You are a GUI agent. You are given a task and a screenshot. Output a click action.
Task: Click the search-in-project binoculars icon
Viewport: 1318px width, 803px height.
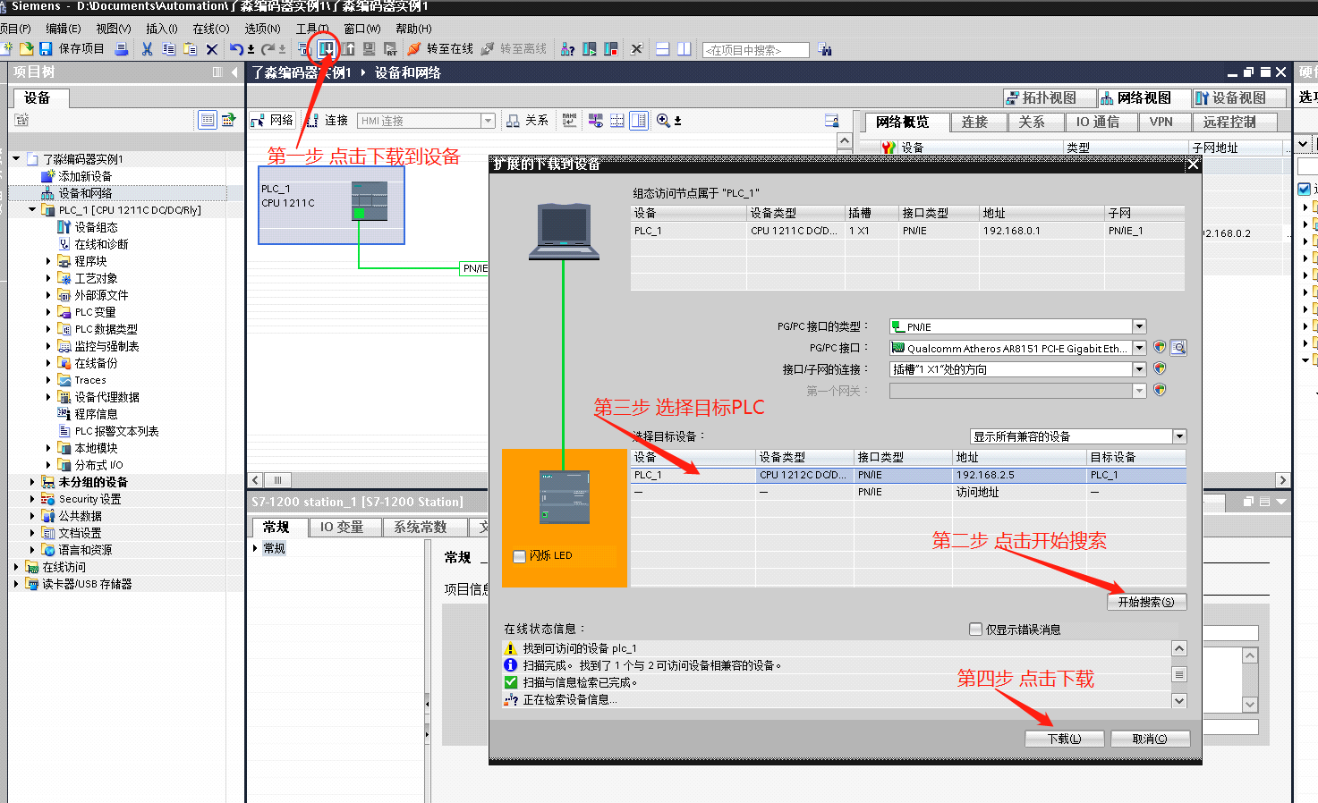click(x=825, y=50)
